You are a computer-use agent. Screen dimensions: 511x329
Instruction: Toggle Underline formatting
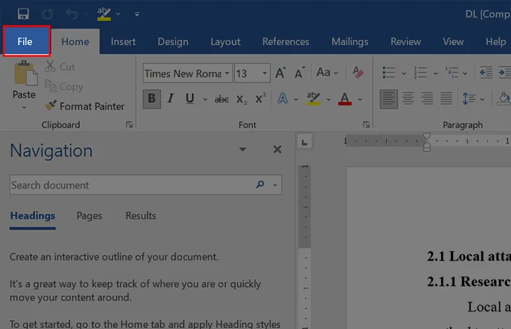[x=190, y=99]
